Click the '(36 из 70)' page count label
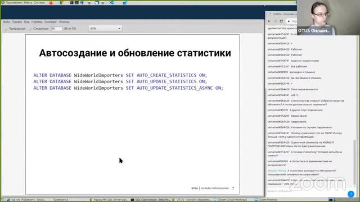360x202 pixels. tap(70, 29)
